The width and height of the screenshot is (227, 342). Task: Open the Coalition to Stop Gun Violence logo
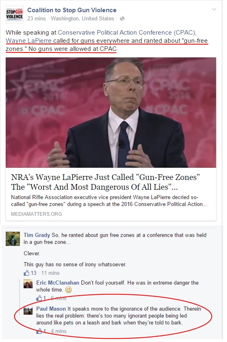click(14, 15)
